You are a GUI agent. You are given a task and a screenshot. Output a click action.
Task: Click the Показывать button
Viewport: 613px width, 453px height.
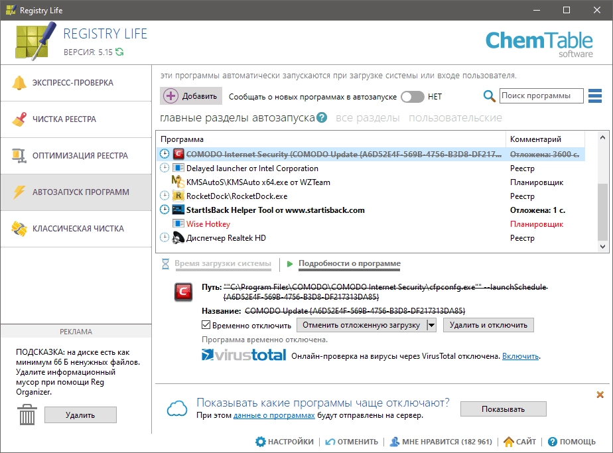tap(503, 409)
